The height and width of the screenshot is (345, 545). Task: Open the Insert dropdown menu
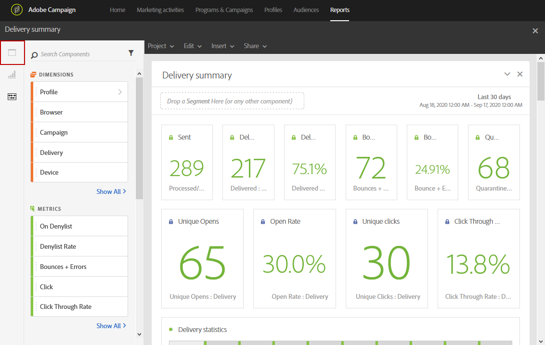222,46
